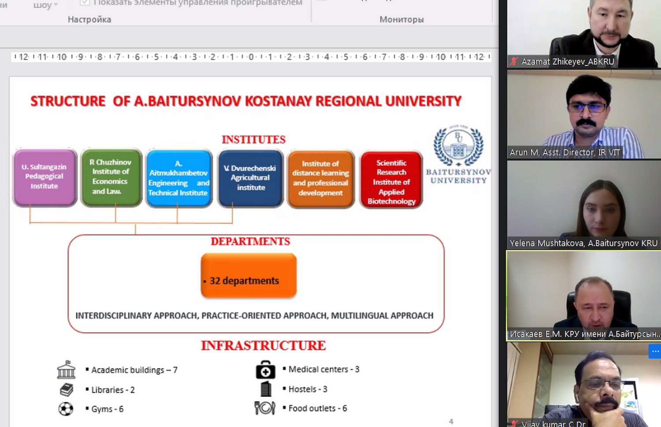Click muted mic icon on Vijay Kumar tile
This screenshot has width=661, height=427.
tap(514, 423)
